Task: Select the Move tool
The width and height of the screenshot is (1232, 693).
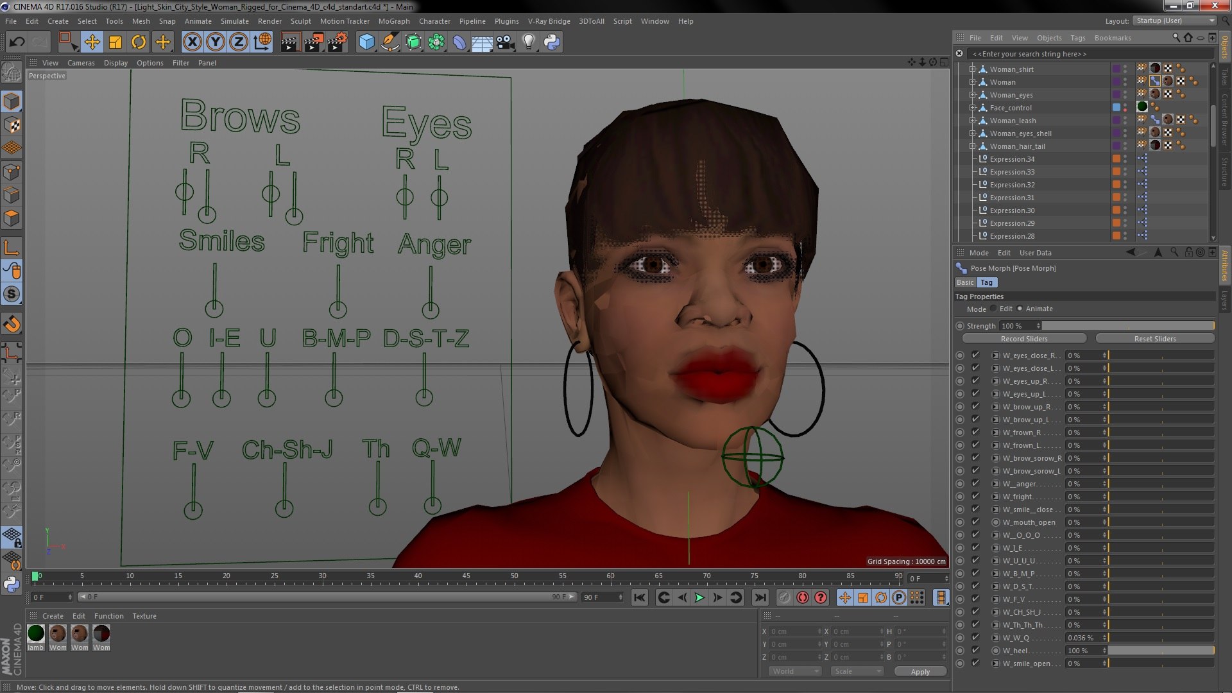Action: pos(92,42)
